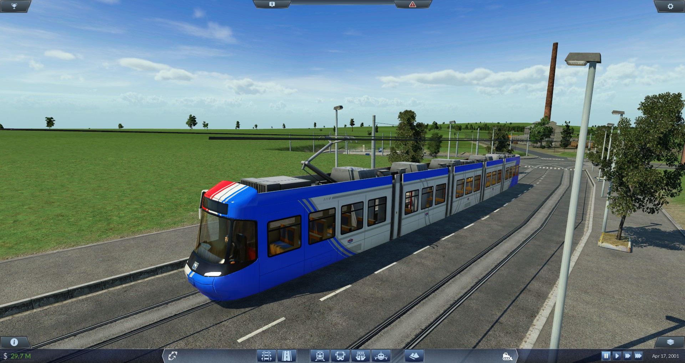Open the settings gear menu

click(x=670, y=6)
